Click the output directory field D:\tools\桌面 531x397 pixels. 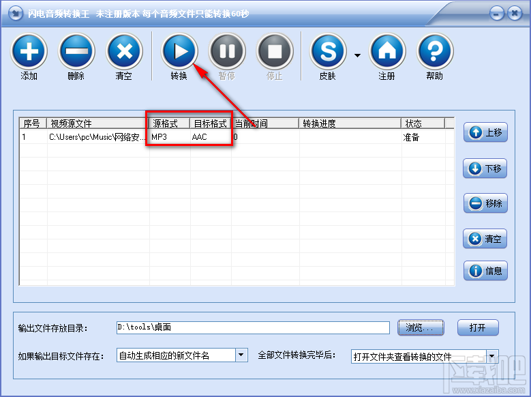coord(253,327)
